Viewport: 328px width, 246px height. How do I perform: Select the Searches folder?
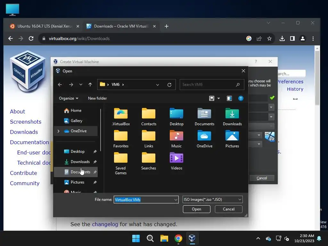tap(149, 161)
